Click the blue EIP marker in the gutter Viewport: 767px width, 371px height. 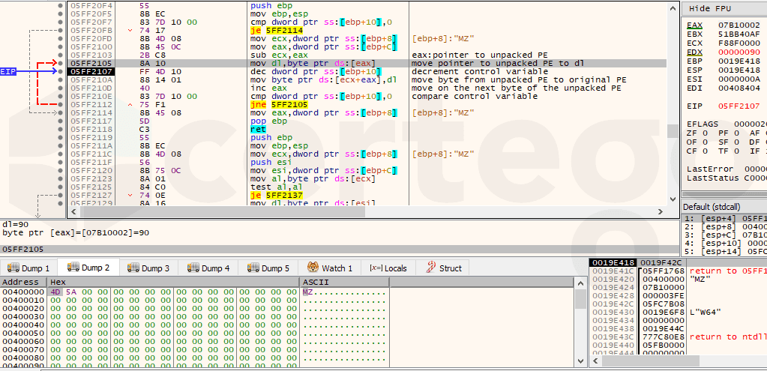(x=8, y=72)
